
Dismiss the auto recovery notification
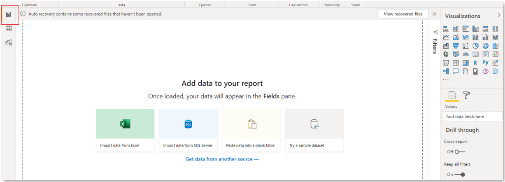click(434, 14)
